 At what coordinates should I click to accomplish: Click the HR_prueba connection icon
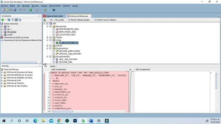(x=5, y=32)
